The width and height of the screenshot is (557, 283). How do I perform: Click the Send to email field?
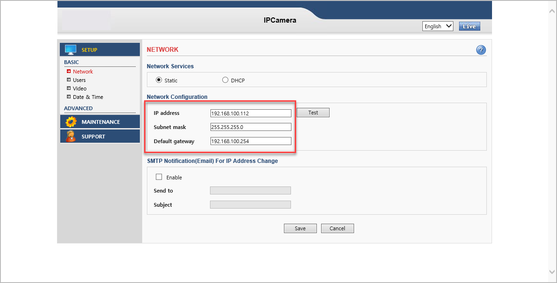[x=250, y=191]
